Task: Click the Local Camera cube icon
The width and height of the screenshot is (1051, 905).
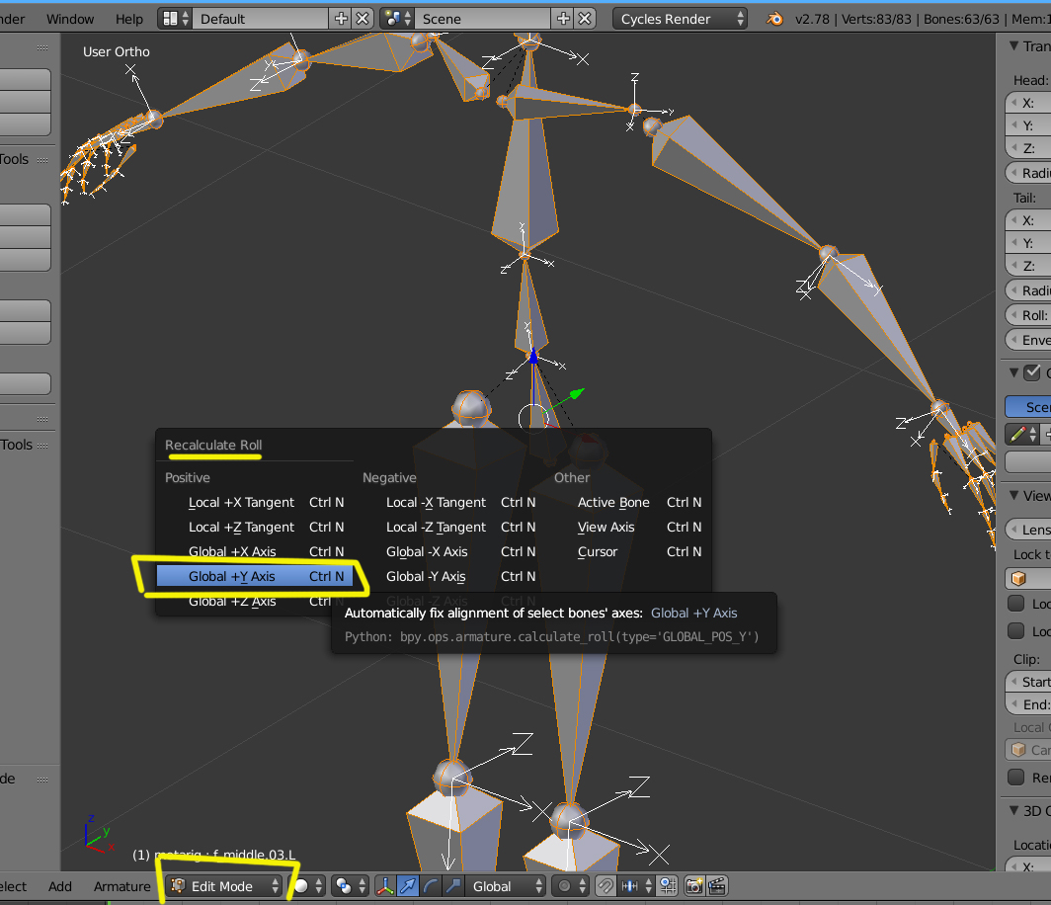Action: (1018, 750)
